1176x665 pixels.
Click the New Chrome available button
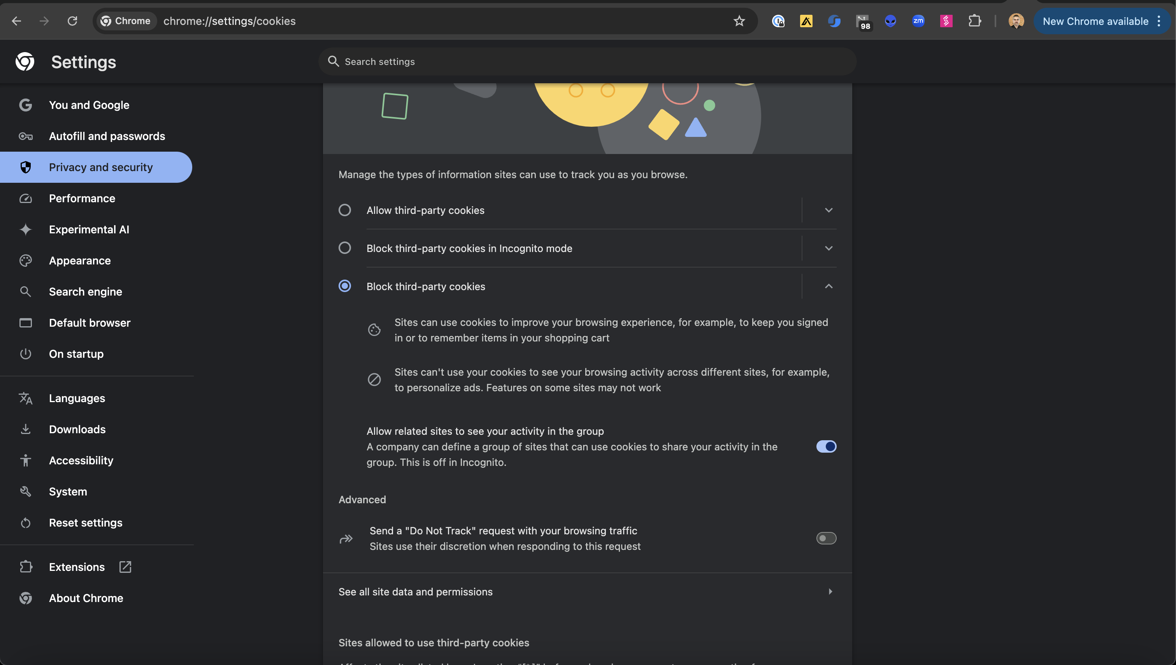(x=1095, y=21)
